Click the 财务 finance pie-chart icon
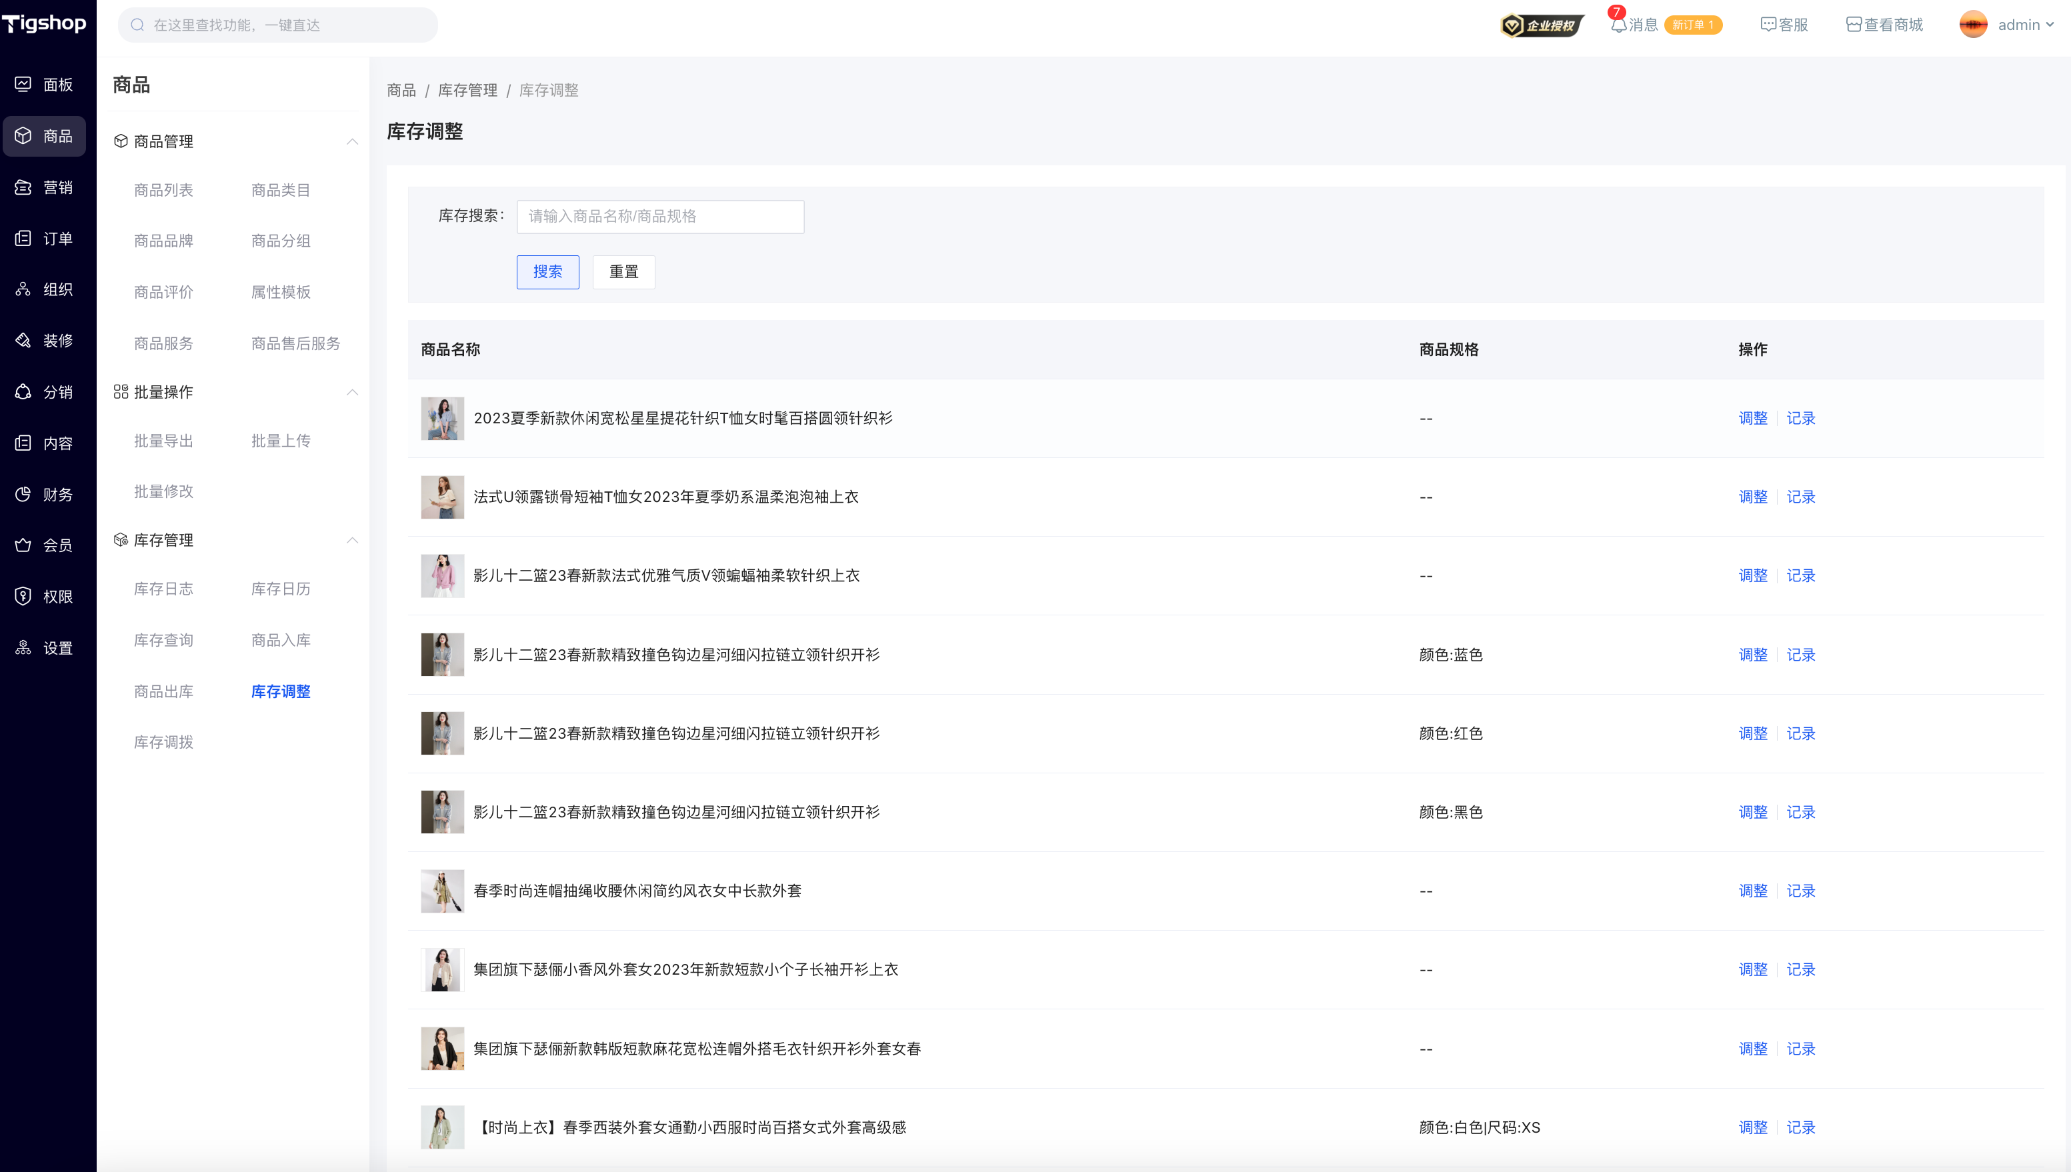The height and width of the screenshot is (1172, 2071). coord(23,494)
